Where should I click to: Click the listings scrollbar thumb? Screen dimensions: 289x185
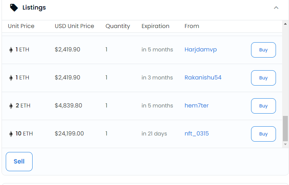(285, 129)
